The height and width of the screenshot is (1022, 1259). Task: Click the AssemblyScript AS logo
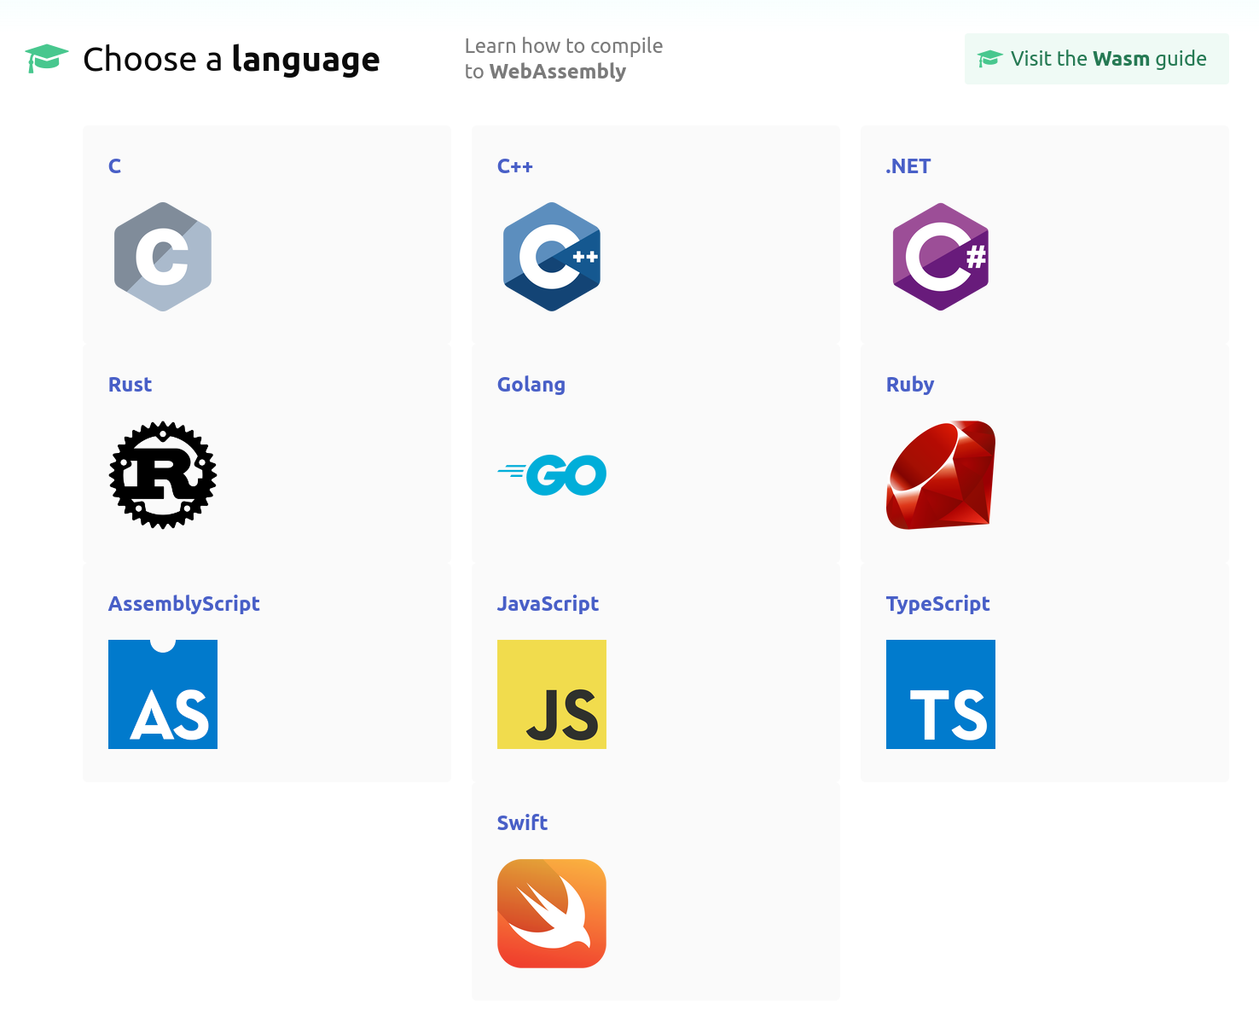tap(163, 694)
